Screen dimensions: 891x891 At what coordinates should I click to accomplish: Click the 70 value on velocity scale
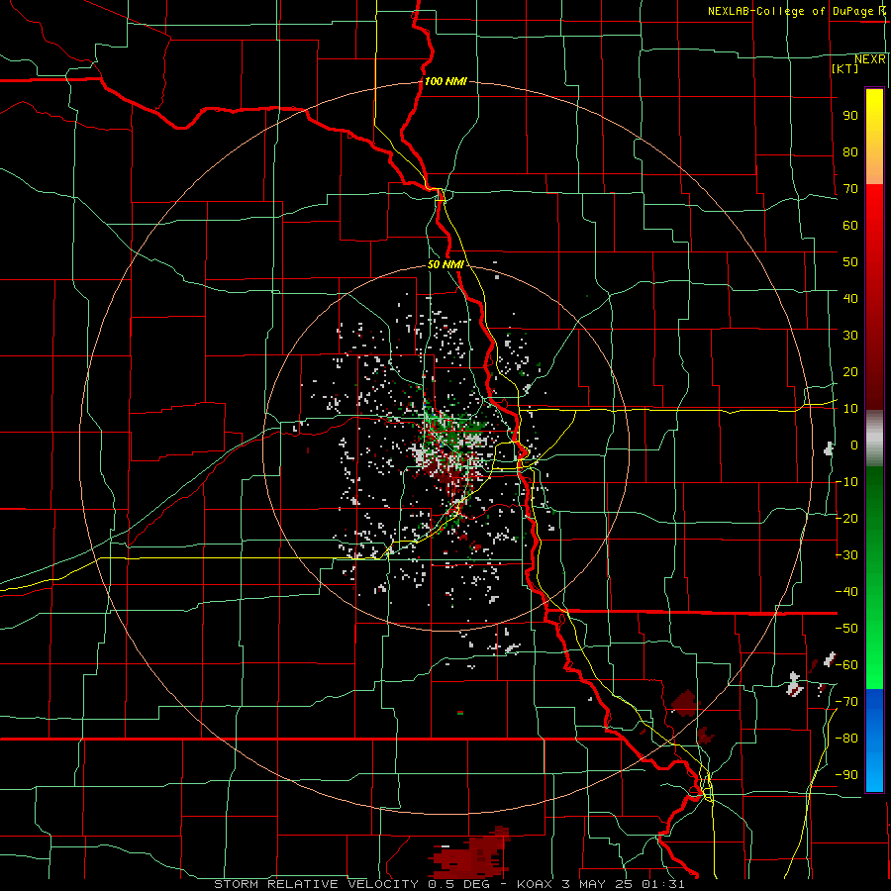coord(850,189)
